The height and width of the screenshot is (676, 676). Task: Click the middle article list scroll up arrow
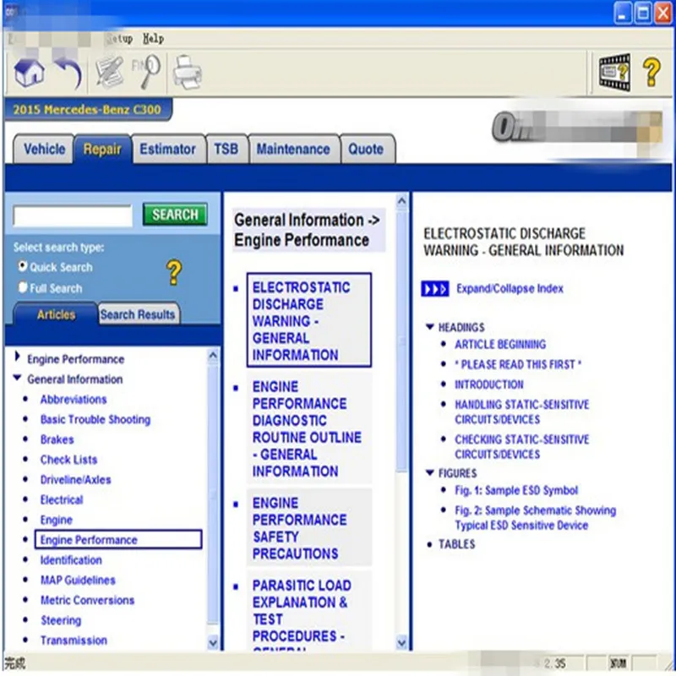click(x=401, y=201)
